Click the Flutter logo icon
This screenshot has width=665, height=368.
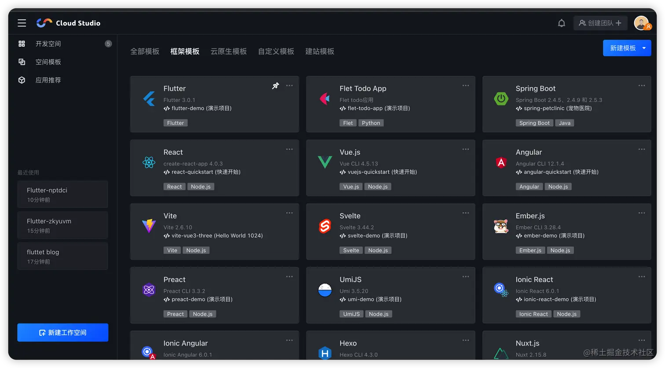click(149, 99)
